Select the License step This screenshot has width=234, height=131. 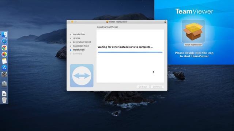click(x=76, y=38)
